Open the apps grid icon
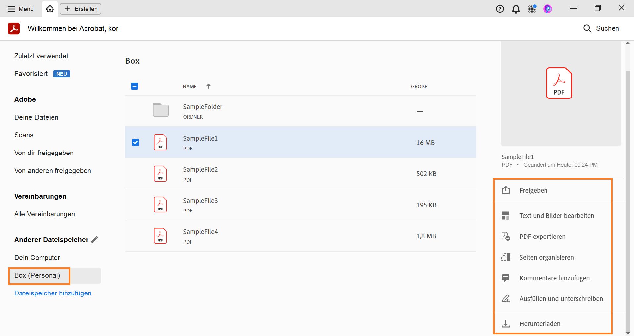This screenshot has width=634, height=336. [532, 9]
